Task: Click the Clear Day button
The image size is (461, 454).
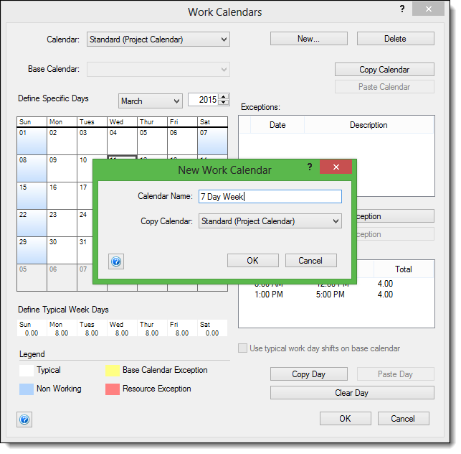Action: click(x=352, y=393)
